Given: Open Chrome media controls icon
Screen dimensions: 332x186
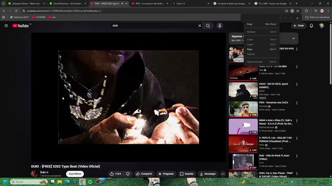Looking at the screenshot, I should (316, 11).
